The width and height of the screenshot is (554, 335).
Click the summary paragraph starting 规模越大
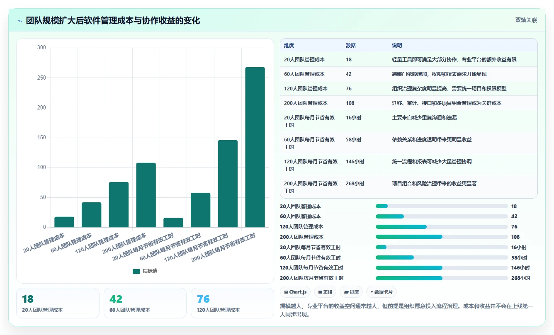click(x=407, y=310)
